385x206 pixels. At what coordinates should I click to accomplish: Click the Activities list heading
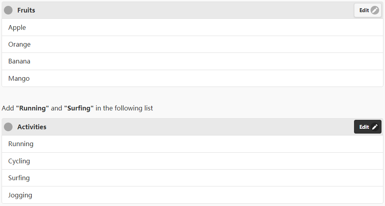point(32,127)
